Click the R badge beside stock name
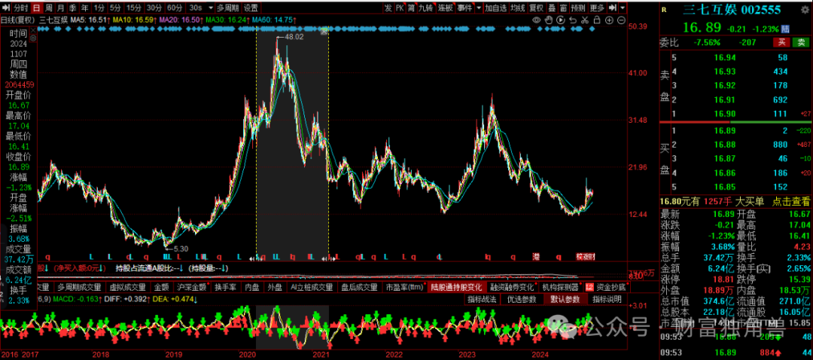 tap(664, 8)
